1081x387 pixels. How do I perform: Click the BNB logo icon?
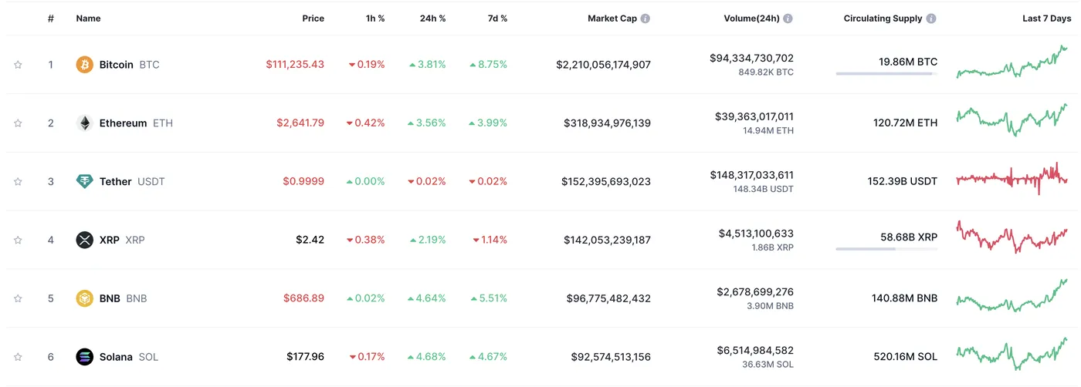(x=84, y=298)
